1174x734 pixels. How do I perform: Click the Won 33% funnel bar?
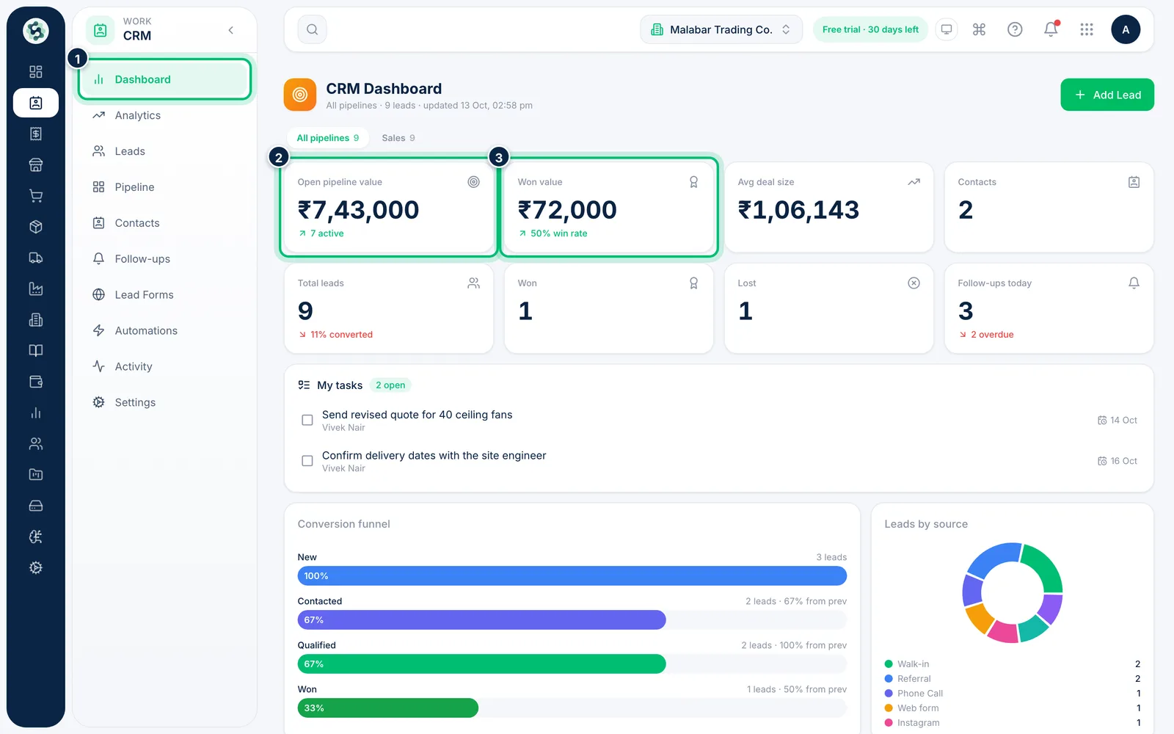388,708
